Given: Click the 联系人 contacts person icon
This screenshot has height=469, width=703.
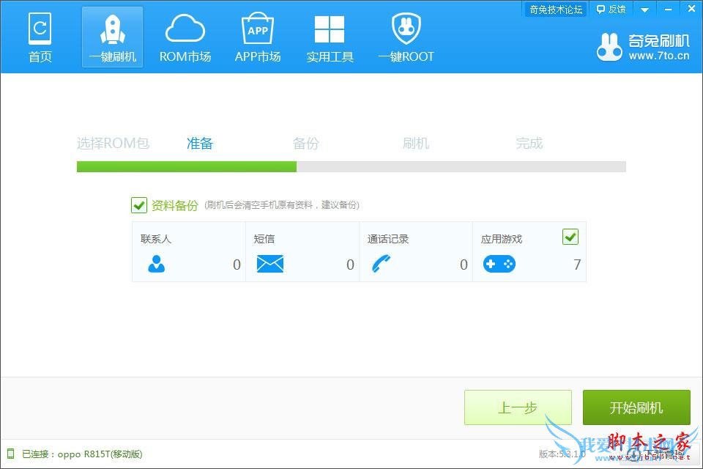Looking at the screenshot, I should pos(156,264).
